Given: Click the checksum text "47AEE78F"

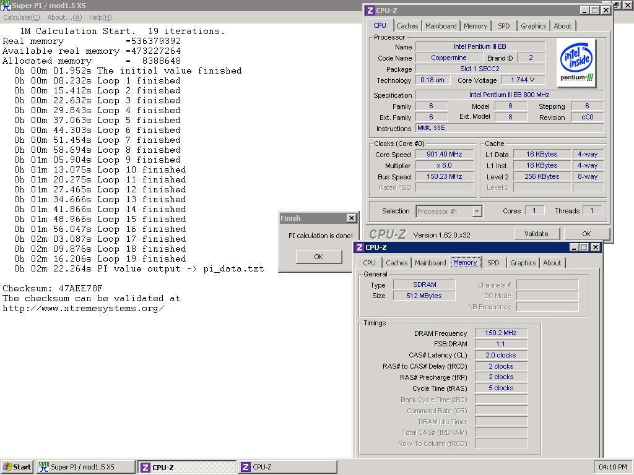Looking at the screenshot, I should click(80, 288).
